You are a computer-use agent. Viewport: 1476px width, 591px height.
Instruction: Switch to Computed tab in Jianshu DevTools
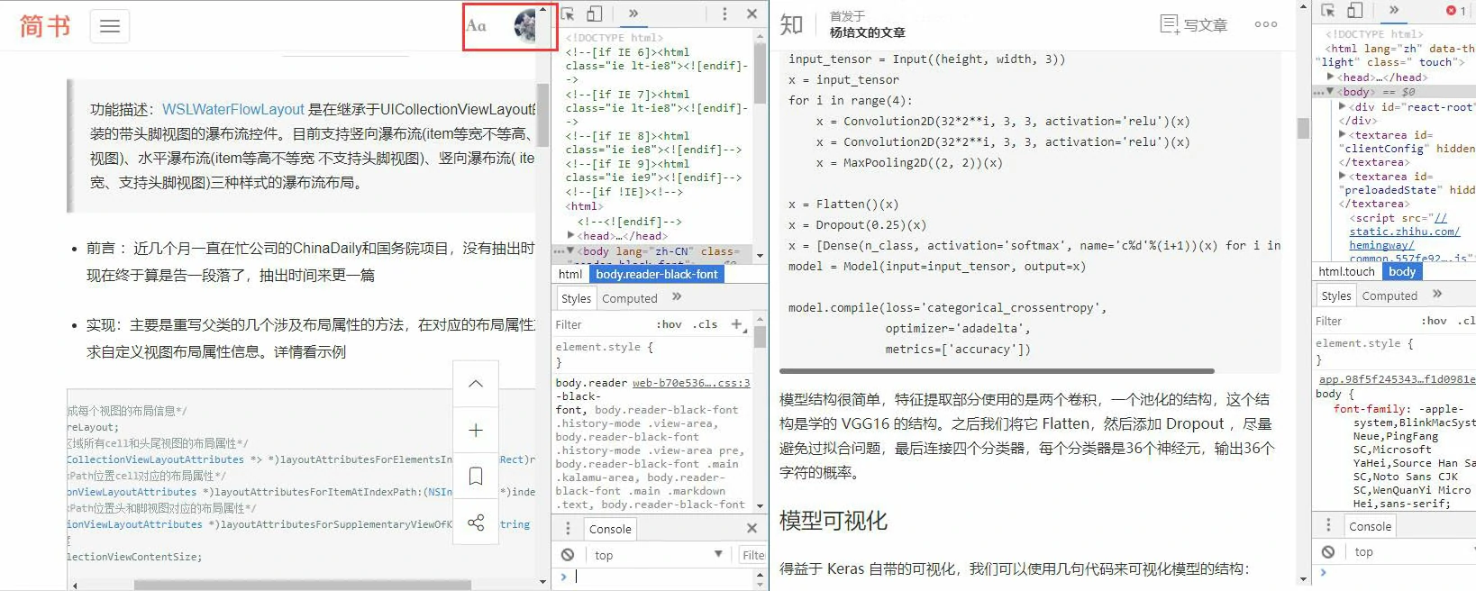(629, 298)
